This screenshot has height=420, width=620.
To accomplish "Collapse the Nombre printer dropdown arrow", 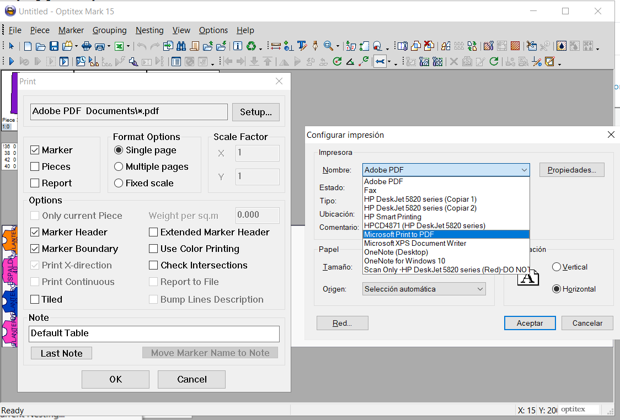I will point(524,170).
